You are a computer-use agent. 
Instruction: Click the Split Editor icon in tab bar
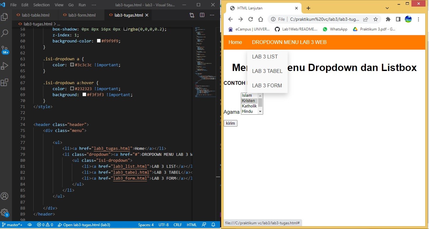click(x=202, y=15)
